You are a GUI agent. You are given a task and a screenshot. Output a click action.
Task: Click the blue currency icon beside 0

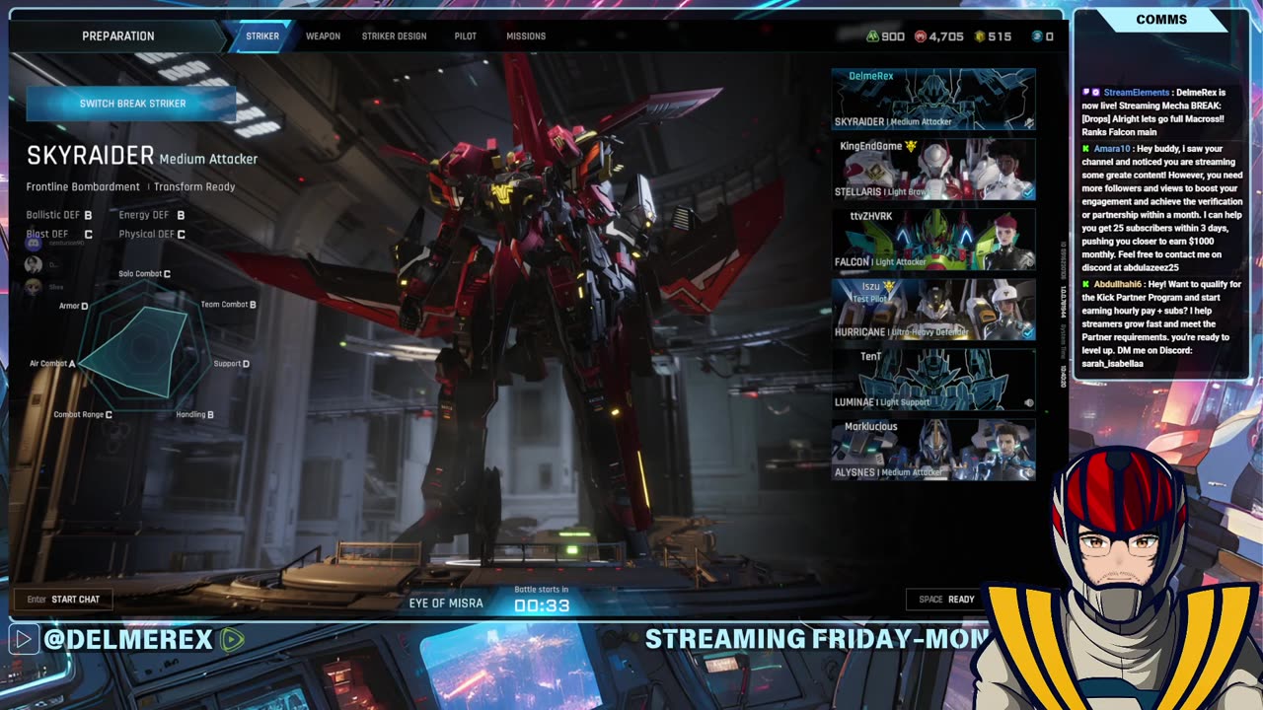pyautogui.click(x=1037, y=36)
